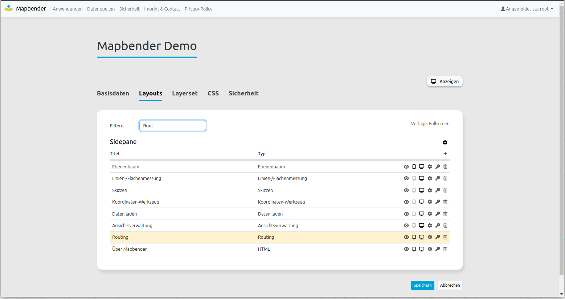Edit Daten laden element via gear icon
Viewport: 565px width, 299px height.
tap(430, 214)
